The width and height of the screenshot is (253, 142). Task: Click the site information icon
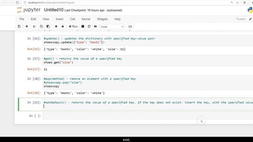25,3
